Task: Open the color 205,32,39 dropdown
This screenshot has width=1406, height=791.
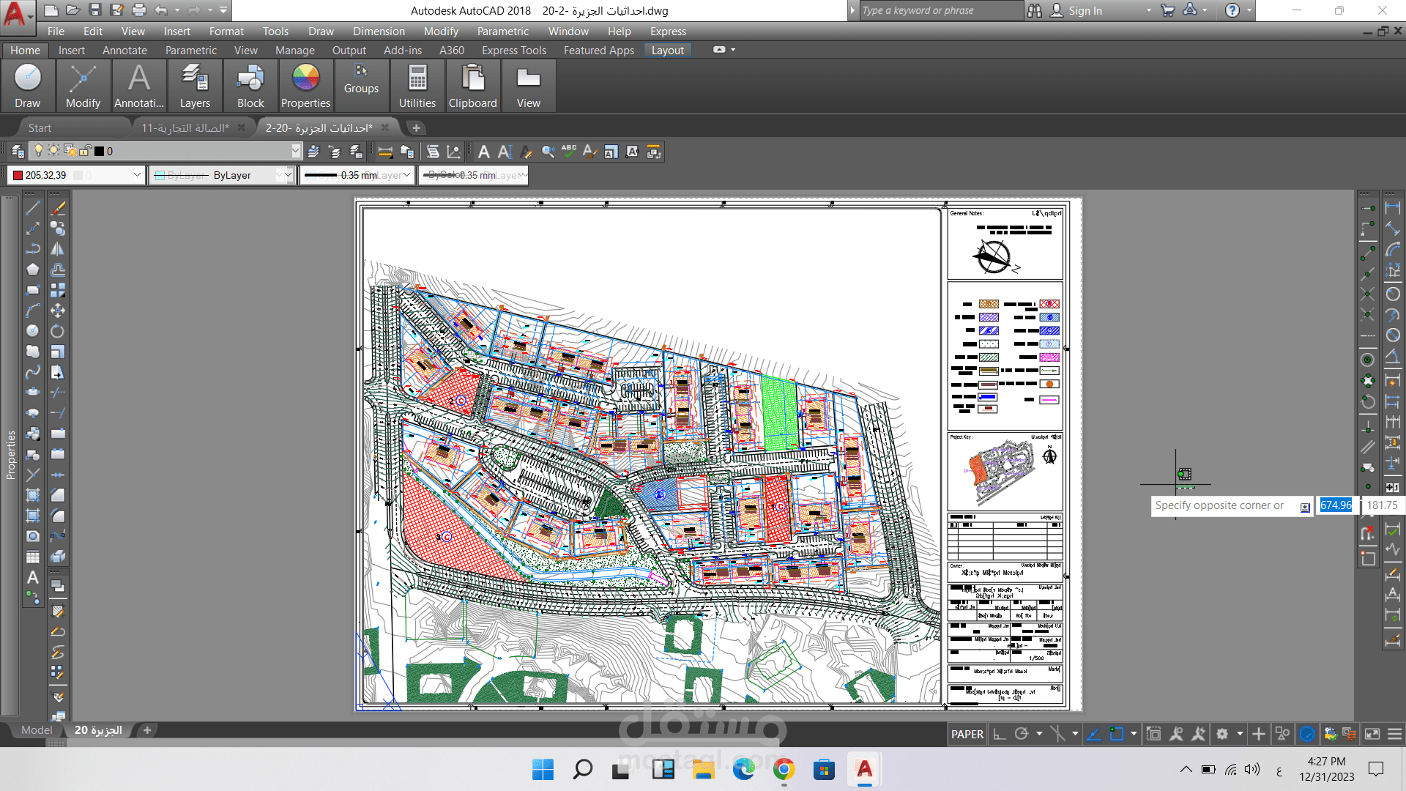Action: pyautogui.click(x=137, y=175)
